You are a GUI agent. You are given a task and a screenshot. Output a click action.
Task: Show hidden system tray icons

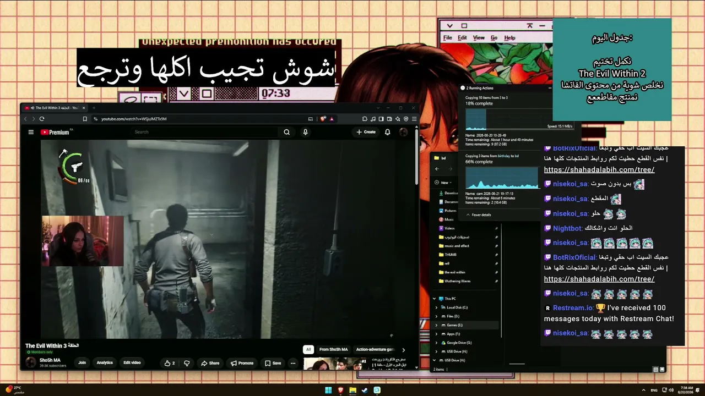(x=644, y=390)
